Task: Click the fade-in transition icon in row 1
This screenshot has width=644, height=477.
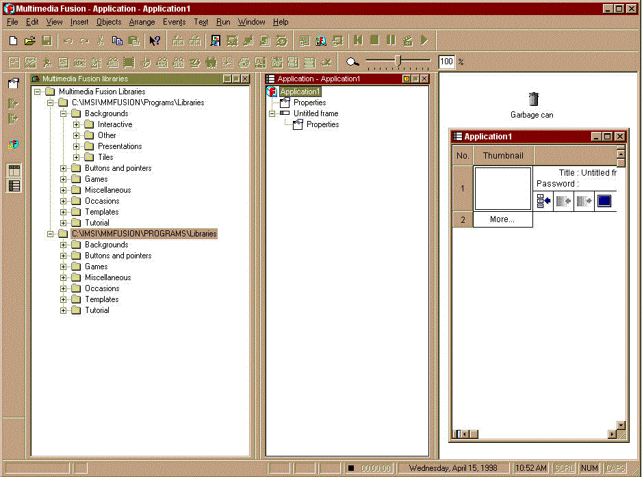Action: (x=563, y=201)
